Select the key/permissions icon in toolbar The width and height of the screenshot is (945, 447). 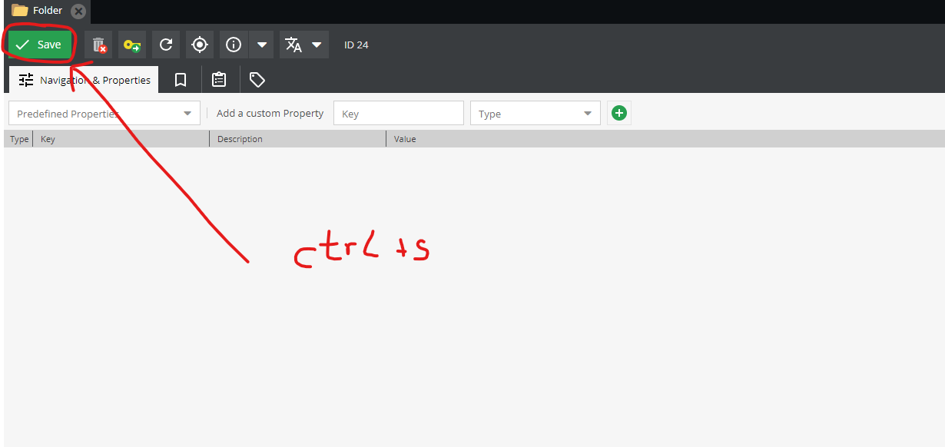pyautogui.click(x=131, y=45)
